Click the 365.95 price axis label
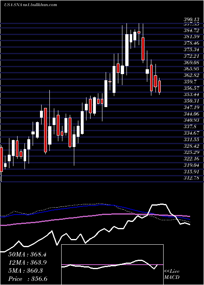The width and height of the screenshot is (204, 285). [191, 69]
